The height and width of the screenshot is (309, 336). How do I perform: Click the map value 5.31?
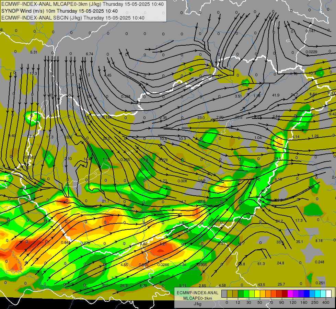pos(34,52)
